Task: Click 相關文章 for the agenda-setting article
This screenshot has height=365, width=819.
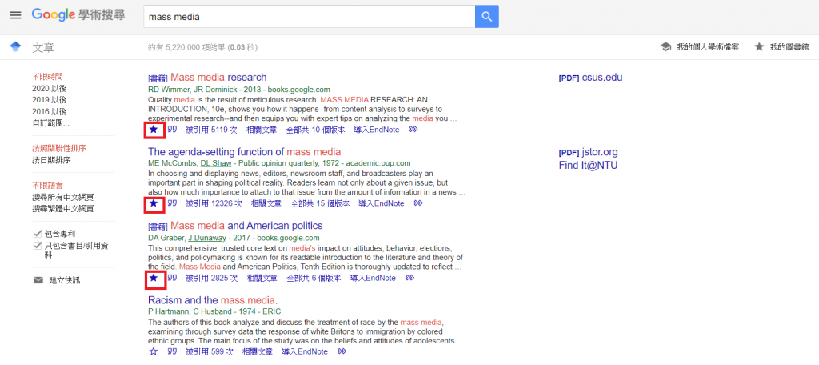Action: pos(266,203)
